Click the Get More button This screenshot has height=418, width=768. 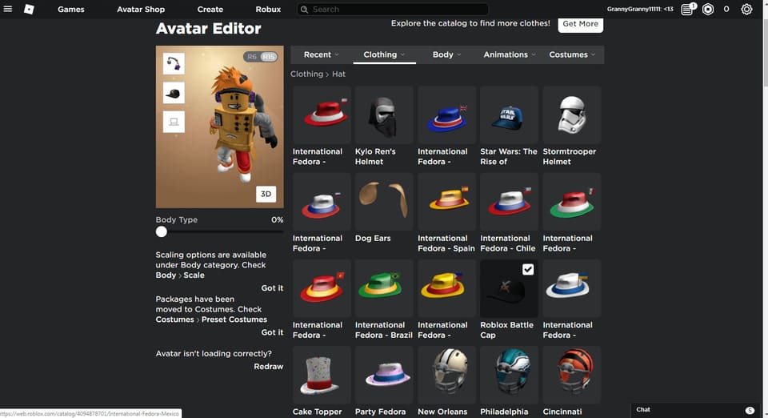click(x=580, y=24)
